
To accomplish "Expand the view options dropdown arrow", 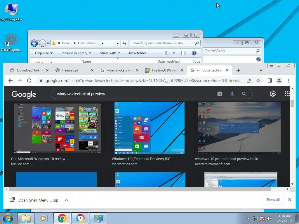I will pyautogui.click(x=174, y=53).
